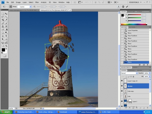Select the Clone Stamp tool

point(3,26)
